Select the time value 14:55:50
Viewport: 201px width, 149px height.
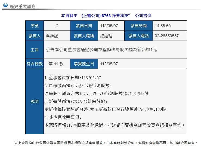point(163,26)
